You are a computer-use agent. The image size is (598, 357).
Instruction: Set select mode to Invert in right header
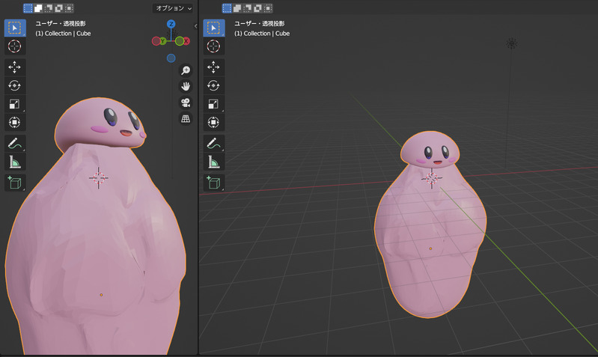click(257, 8)
